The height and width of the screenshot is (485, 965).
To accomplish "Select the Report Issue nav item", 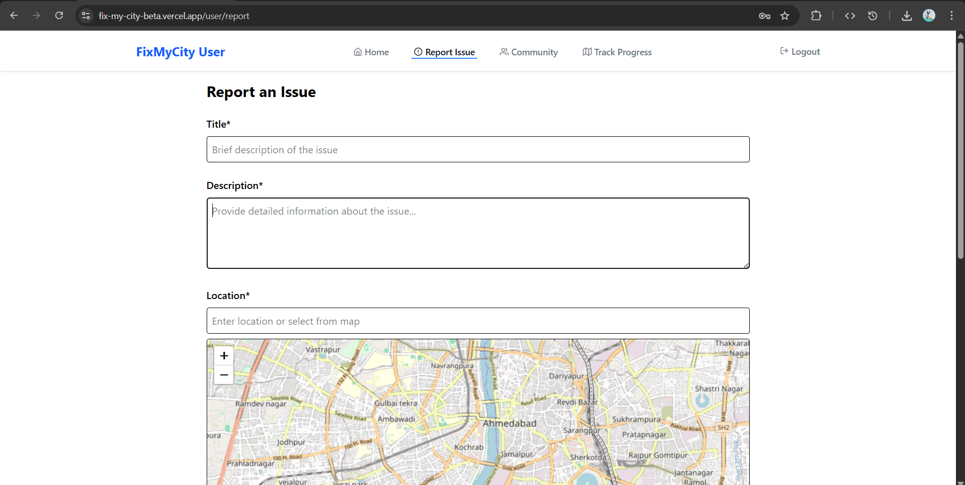I will (x=444, y=52).
